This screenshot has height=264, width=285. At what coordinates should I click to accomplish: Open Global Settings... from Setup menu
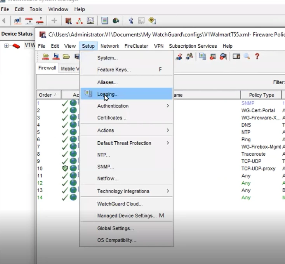(126, 228)
